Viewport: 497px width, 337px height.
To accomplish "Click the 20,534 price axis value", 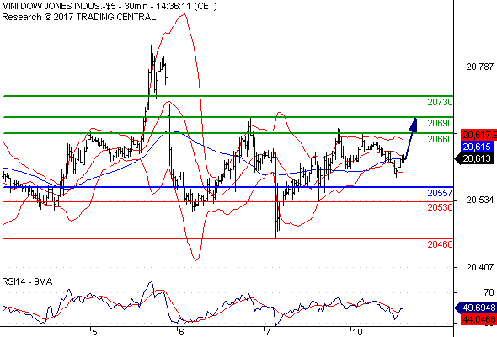I will (479, 200).
